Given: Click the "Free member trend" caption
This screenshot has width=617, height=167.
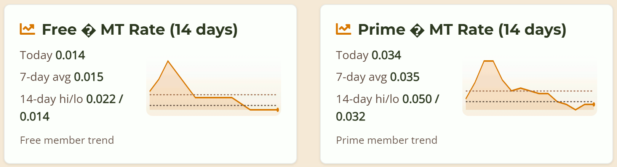Looking at the screenshot, I should (x=67, y=140).
